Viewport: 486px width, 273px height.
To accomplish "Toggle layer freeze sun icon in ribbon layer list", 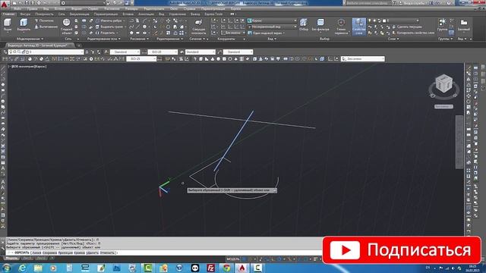I will tap(374, 20).
